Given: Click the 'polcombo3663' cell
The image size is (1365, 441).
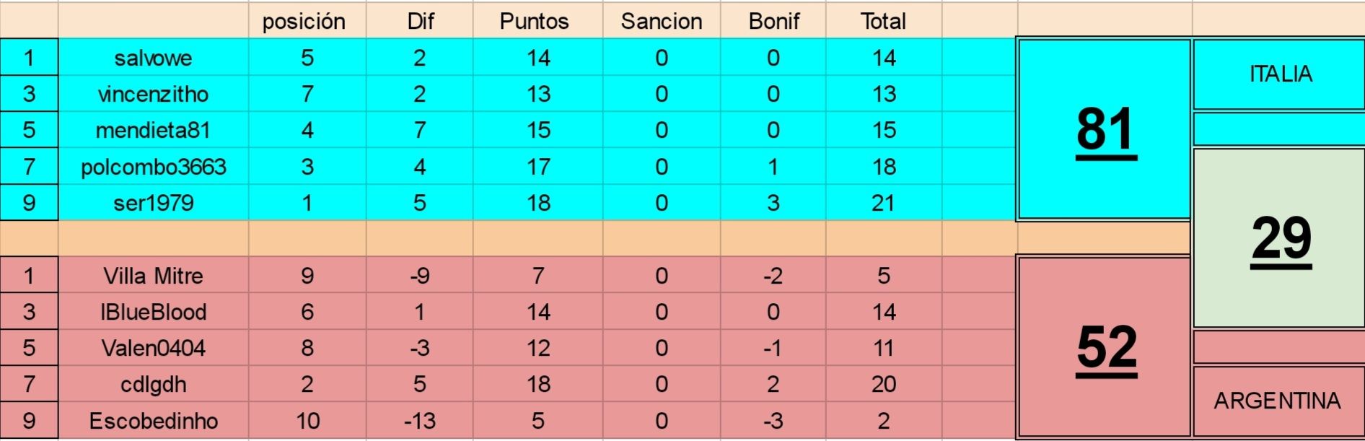Looking at the screenshot, I should (x=154, y=167).
